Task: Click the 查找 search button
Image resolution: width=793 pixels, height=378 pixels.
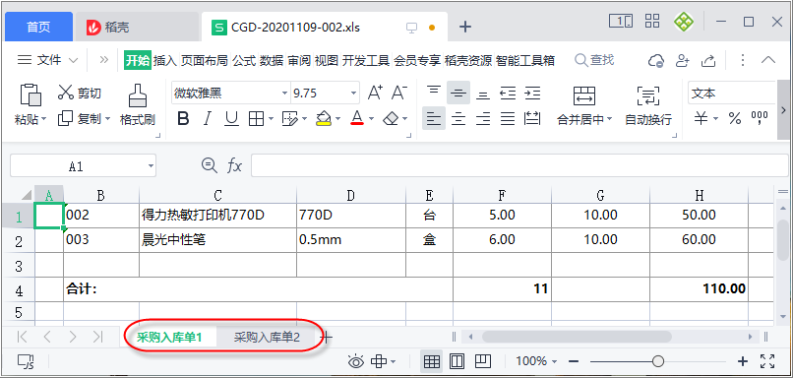Action: [594, 60]
